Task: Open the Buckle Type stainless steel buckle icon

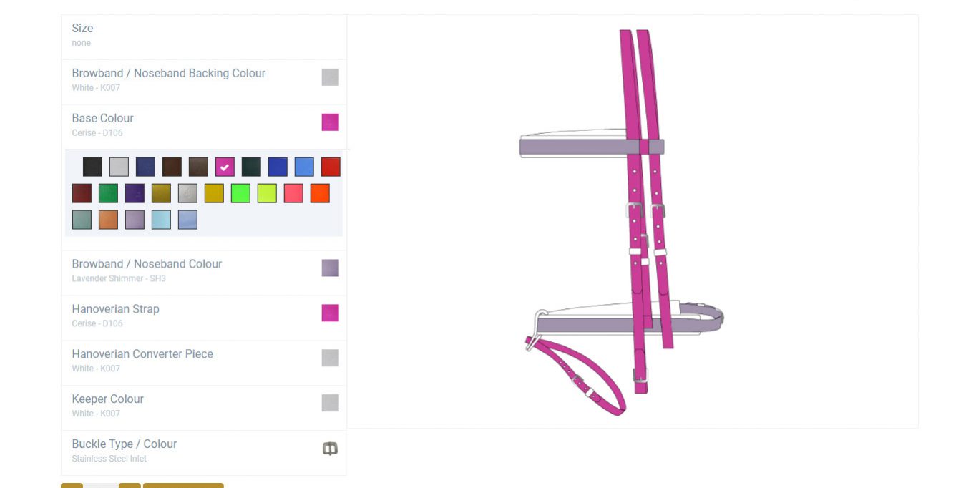Action: tap(330, 449)
